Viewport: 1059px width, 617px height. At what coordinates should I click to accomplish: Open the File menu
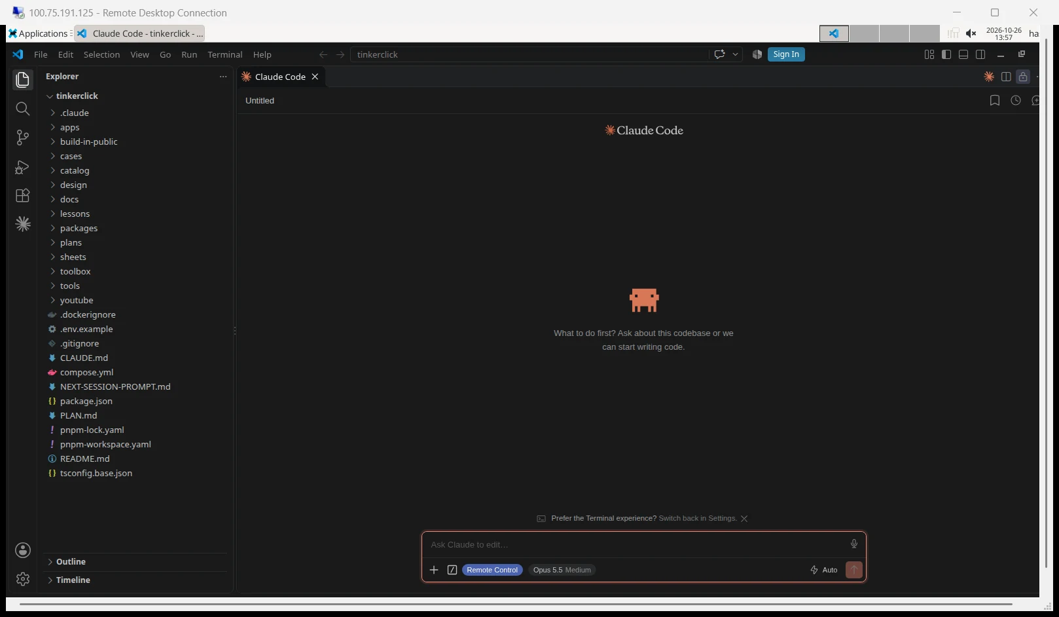(x=41, y=54)
